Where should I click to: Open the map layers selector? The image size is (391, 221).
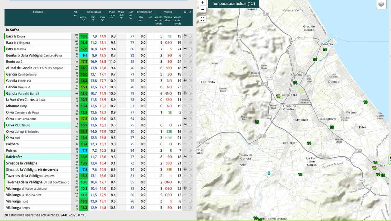click(x=381, y=4)
